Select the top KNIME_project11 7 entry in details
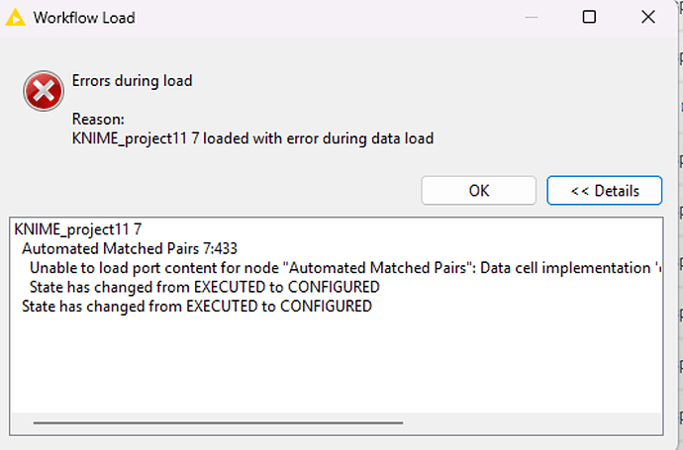Image resolution: width=683 pixels, height=450 pixels. [78, 229]
